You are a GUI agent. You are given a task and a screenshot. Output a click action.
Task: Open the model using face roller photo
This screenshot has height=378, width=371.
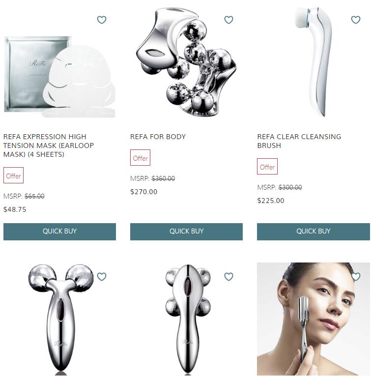point(314,319)
